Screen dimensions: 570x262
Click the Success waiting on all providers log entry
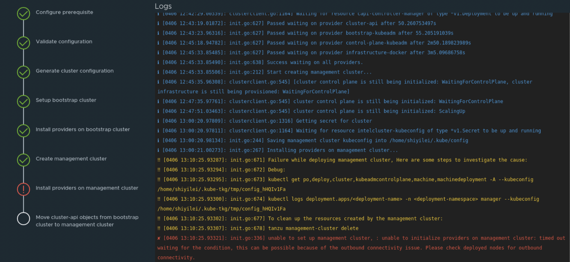(x=260, y=62)
